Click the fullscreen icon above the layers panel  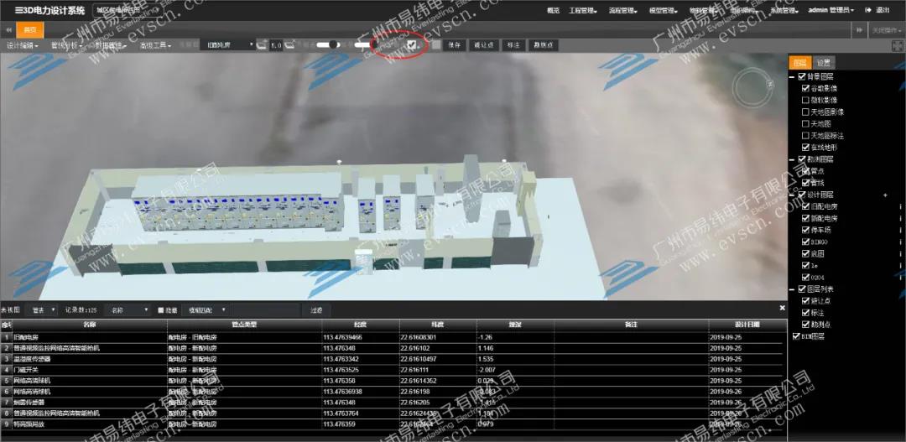(x=897, y=45)
